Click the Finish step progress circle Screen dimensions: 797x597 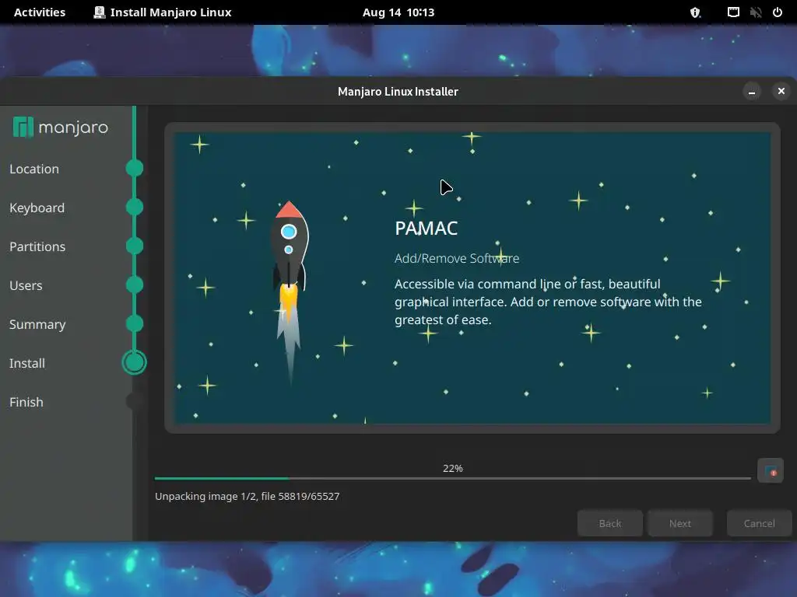click(x=134, y=402)
